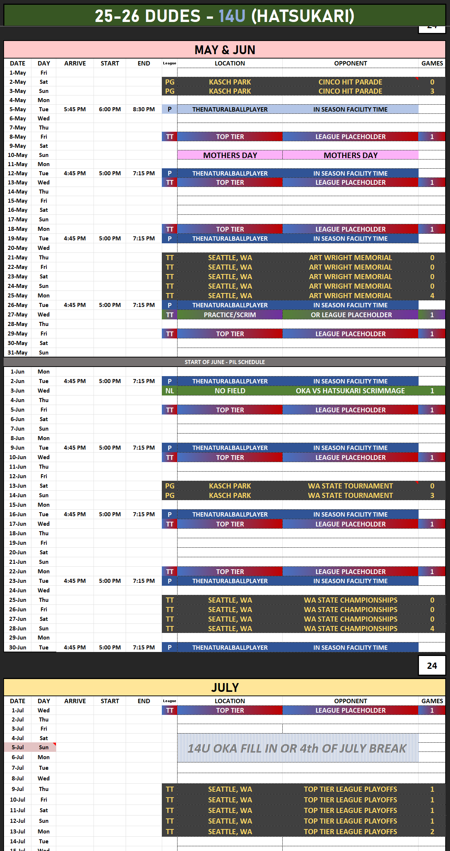The image size is (450, 851).
Task: Select the JULY section header
Action: coord(225,687)
